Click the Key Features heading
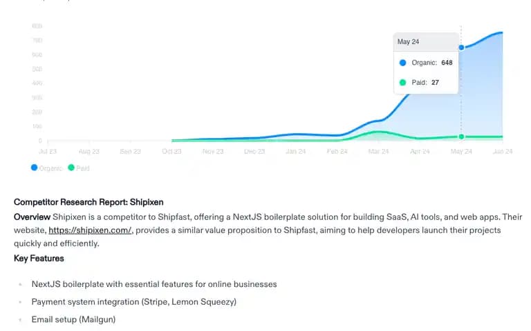This screenshot has height=331, width=531. [39, 259]
